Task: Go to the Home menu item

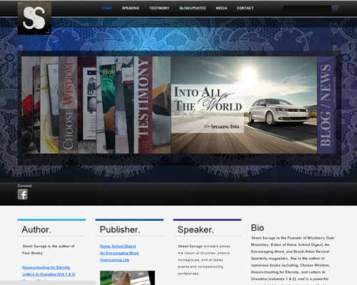Action: coord(106,8)
